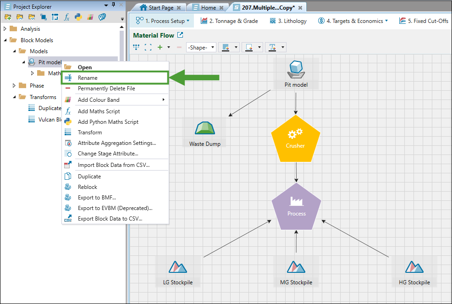The width and height of the screenshot is (452, 304).
Task: Pin the Project Explorer panel
Action: click(113, 5)
